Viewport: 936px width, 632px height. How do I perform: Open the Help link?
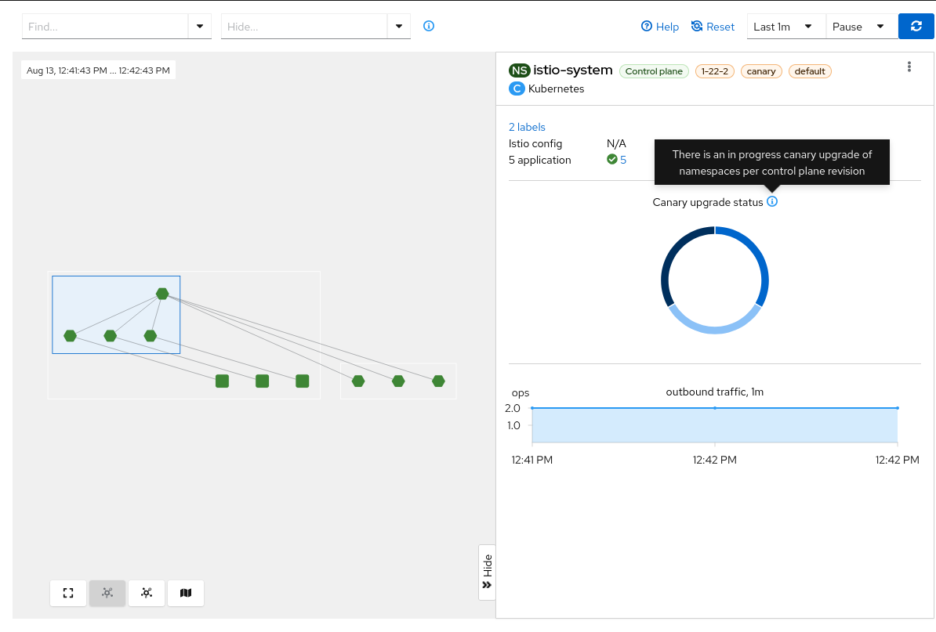pos(659,26)
